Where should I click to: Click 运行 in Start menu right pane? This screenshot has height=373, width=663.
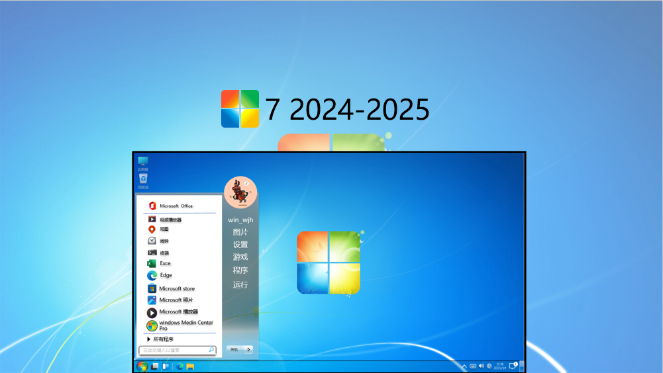[240, 285]
